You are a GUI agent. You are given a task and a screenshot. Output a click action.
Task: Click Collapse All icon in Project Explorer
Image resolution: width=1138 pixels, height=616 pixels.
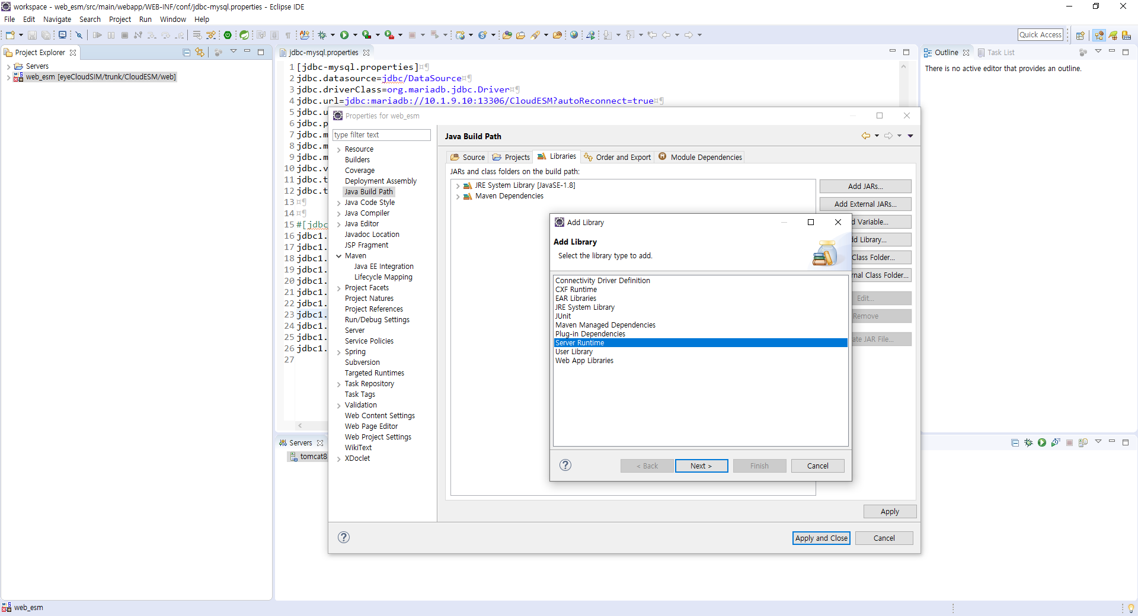[x=187, y=52]
